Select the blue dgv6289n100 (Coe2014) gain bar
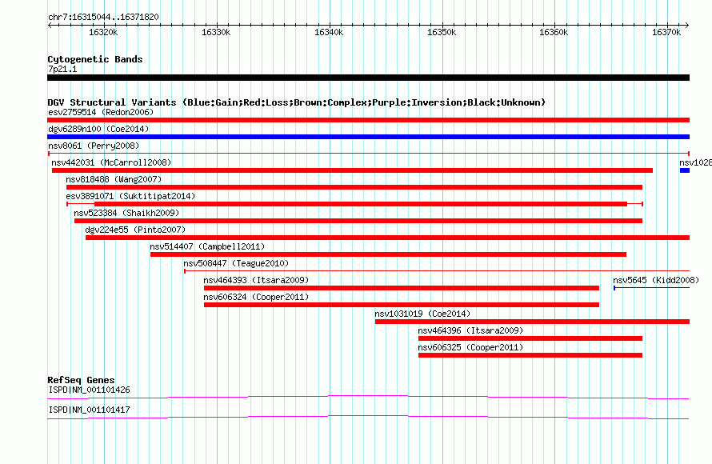Viewport: 712px width, 464px height. point(368,137)
